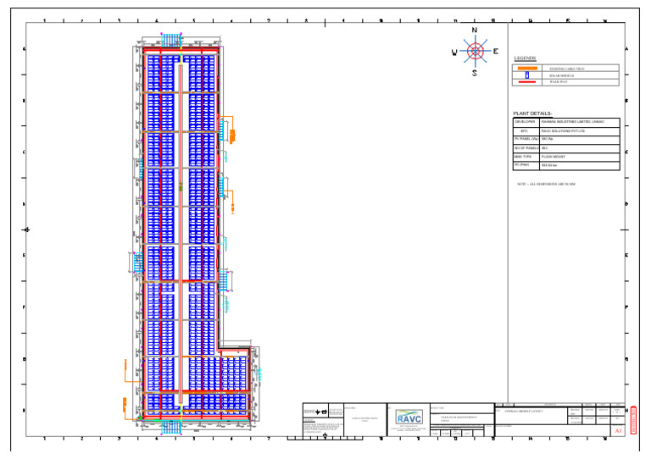Image resolution: width=651 pixels, height=459 pixels.
Task: Select the EPC cell in plant details
Action: (x=526, y=131)
